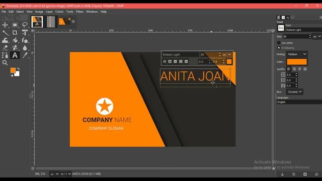
Task: Open size unit px dropdown in Text options
Action: click(x=317, y=36)
